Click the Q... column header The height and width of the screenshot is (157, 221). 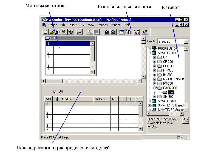(x=131, y=99)
